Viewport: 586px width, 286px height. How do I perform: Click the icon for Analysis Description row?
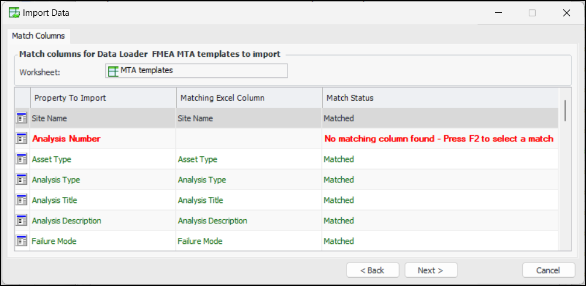[22, 220]
